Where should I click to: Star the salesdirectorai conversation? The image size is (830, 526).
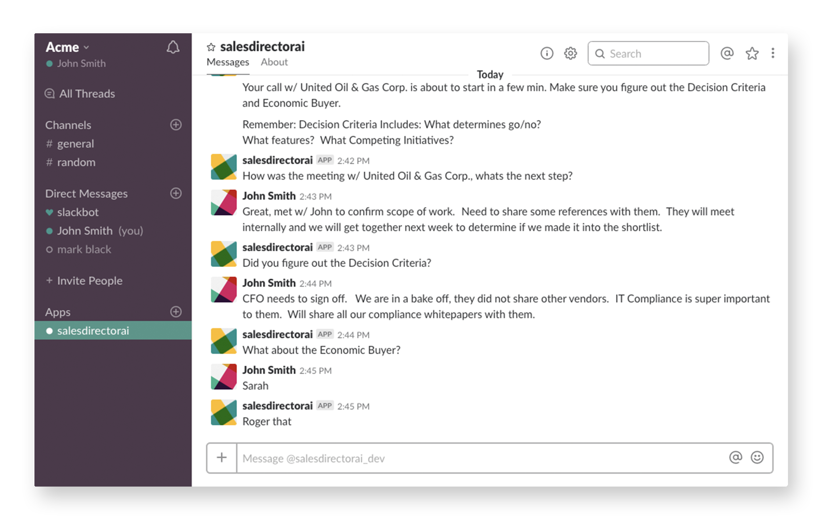tap(211, 46)
